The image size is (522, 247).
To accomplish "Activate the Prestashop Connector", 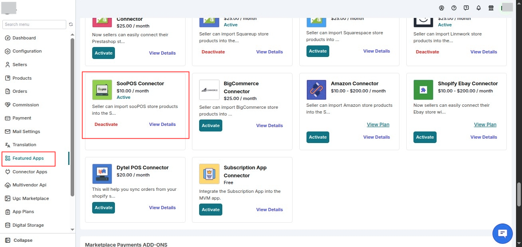I will point(104,53).
